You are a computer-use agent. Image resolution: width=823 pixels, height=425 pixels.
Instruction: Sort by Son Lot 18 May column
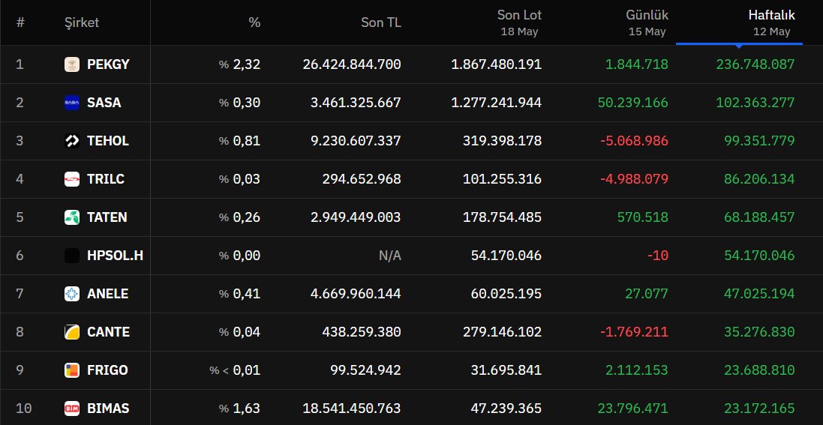click(520, 22)
